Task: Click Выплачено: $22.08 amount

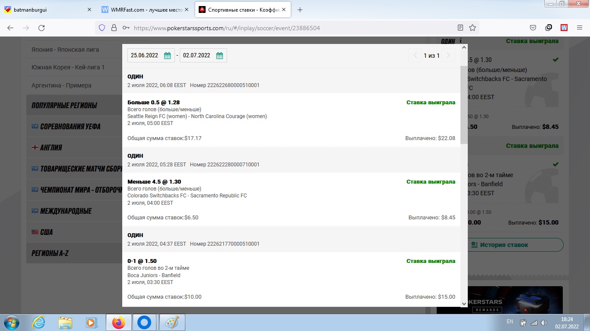Action: (430, 138)
